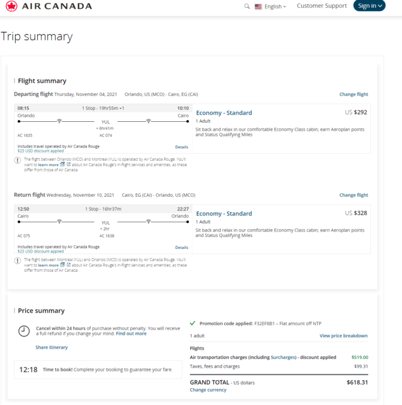Click learn more in the return Rouge notice
Viewport: 402px width, 405px height.
point(49,265)
